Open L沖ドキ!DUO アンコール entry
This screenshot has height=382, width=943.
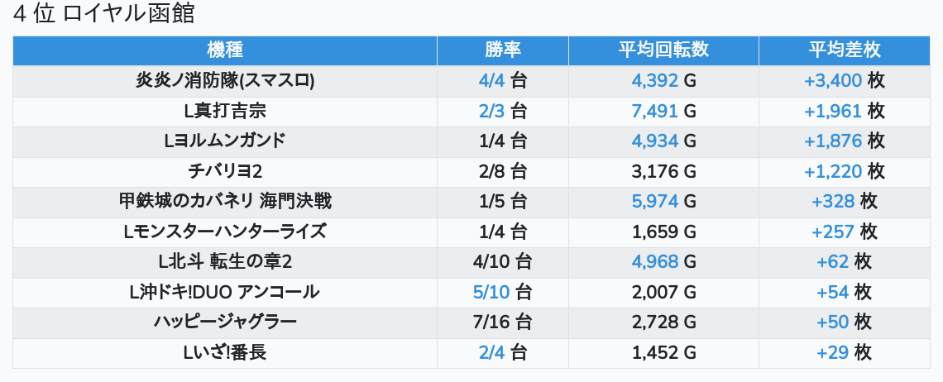tap(225, 292)
